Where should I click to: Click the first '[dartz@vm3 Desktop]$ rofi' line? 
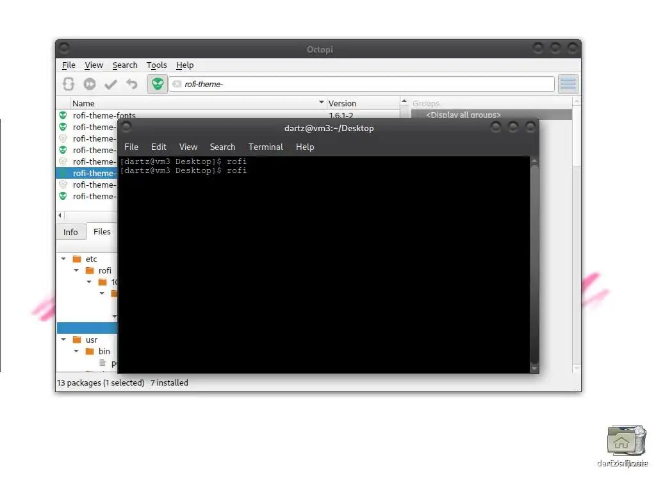tap(183, 161)
